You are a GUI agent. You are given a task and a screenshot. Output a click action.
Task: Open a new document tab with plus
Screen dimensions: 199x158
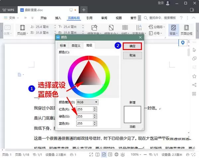(84, 10)
